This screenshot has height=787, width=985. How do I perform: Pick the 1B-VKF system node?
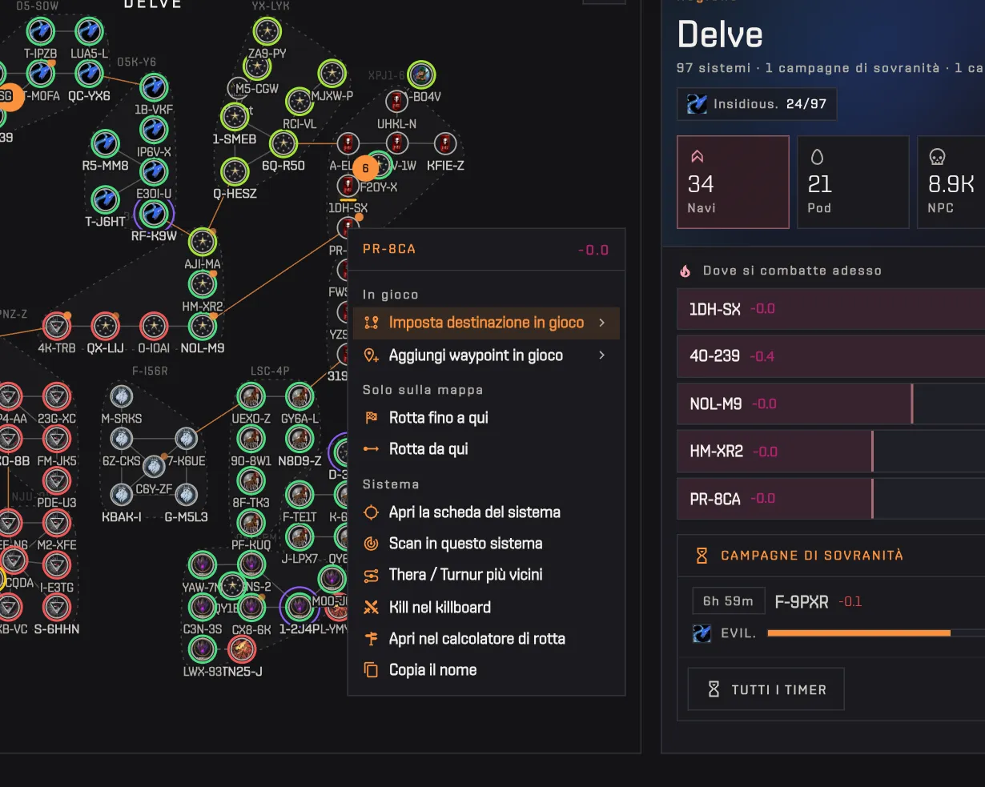154,87
